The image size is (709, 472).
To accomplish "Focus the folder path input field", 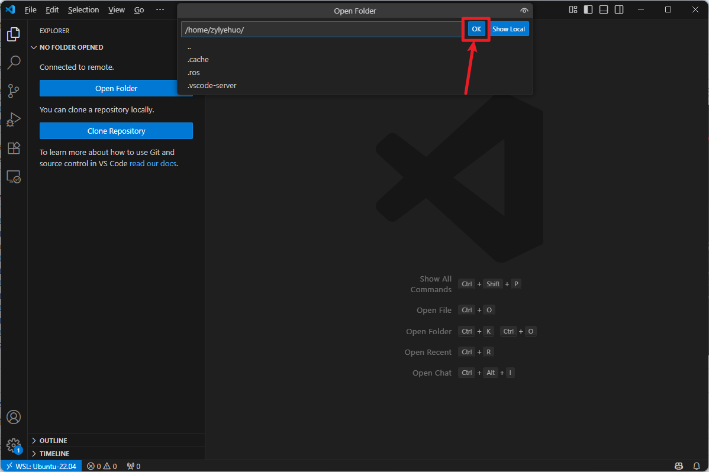I will [321, 30].
